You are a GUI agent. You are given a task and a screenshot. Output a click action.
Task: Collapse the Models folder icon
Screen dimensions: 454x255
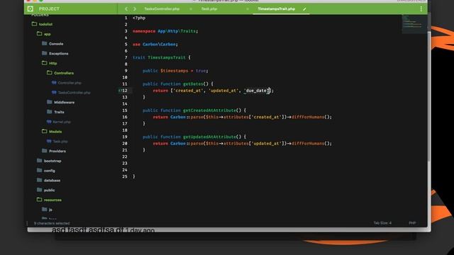[44, 131]
